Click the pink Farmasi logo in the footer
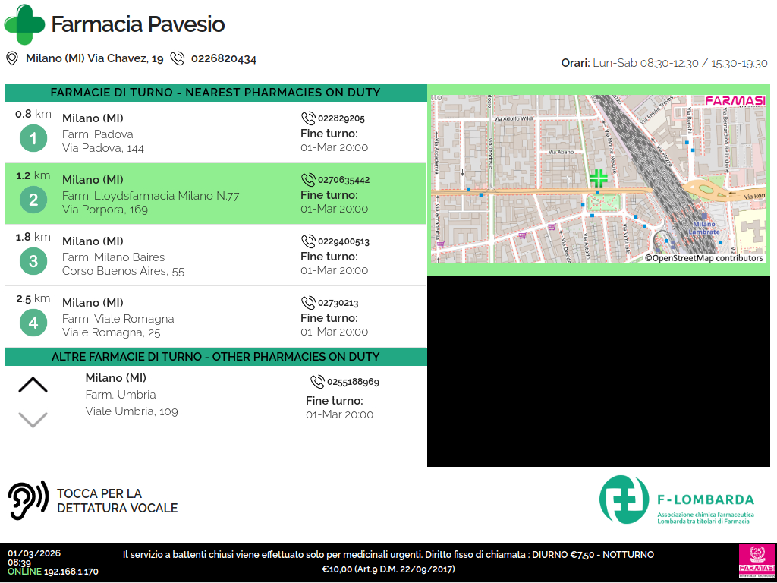 click(756, 562)
